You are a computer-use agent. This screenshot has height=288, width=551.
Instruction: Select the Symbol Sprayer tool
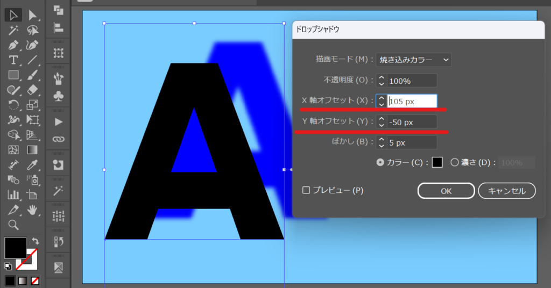(x=32, y=180)
